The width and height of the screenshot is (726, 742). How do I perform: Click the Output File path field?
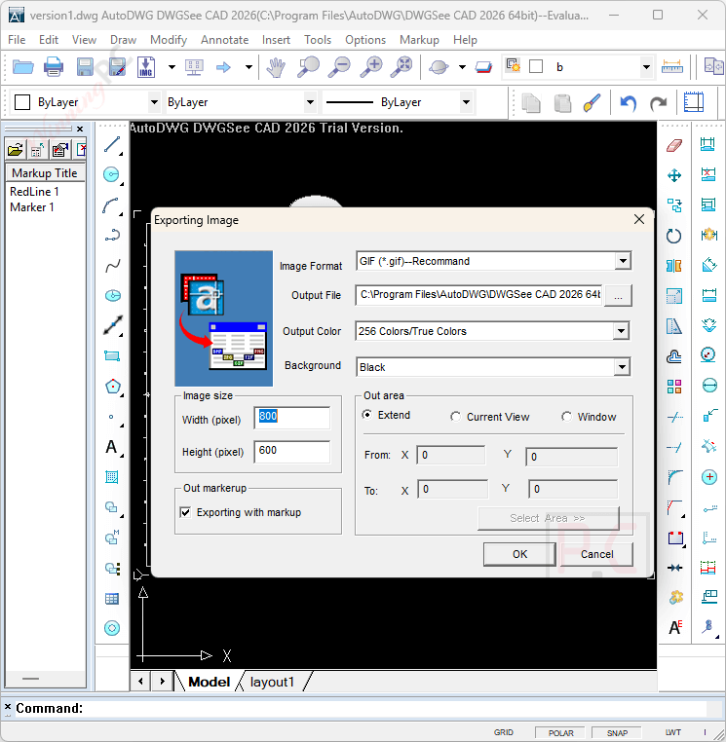pyautogui.click(x=478, y=295)
